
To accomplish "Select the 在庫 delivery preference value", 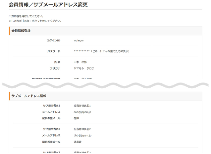I will [76, 118].
